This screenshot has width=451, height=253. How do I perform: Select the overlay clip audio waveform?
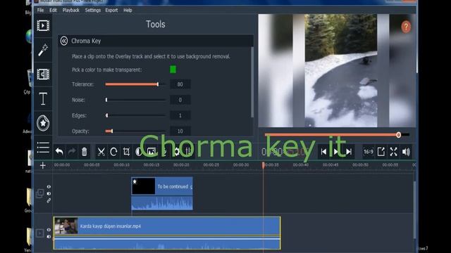tap(162, 203)
